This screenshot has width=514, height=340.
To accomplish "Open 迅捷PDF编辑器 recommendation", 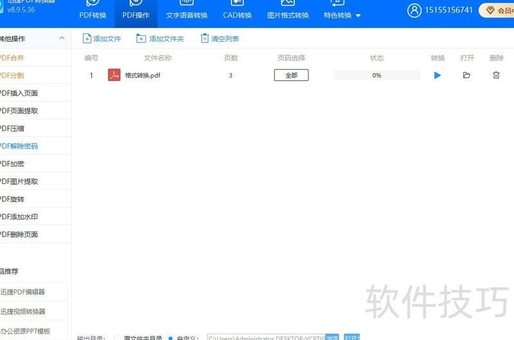I will pyautogui.click(x=33, y=292).
